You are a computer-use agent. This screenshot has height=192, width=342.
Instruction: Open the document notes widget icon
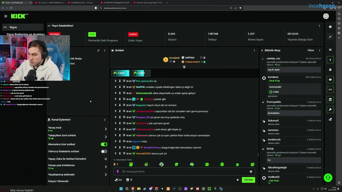click(330, 70)
